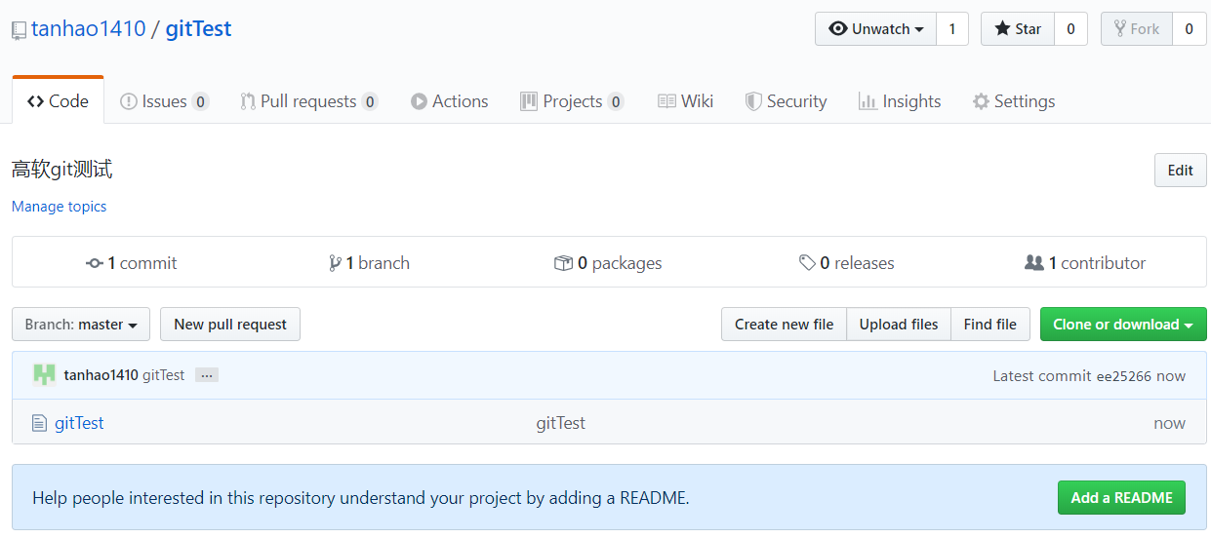
Task: Click the Add a README button
Action: (x=1121, y=498)
